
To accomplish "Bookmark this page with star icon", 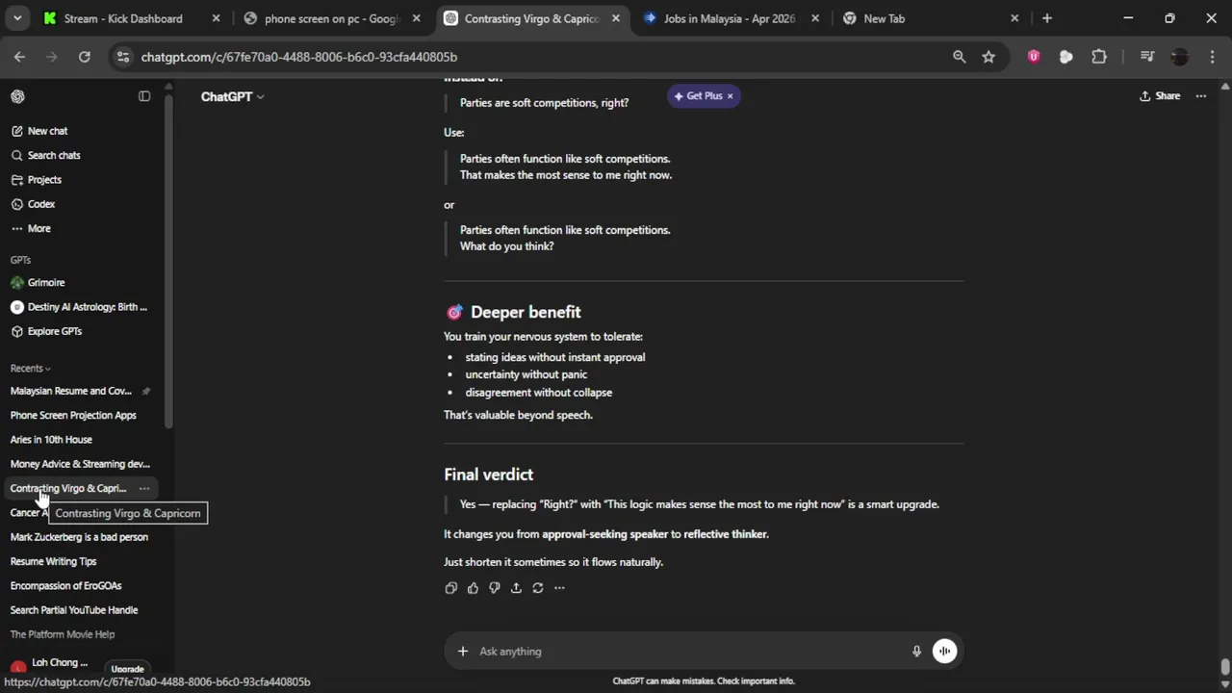I will (x=988, y=57).
